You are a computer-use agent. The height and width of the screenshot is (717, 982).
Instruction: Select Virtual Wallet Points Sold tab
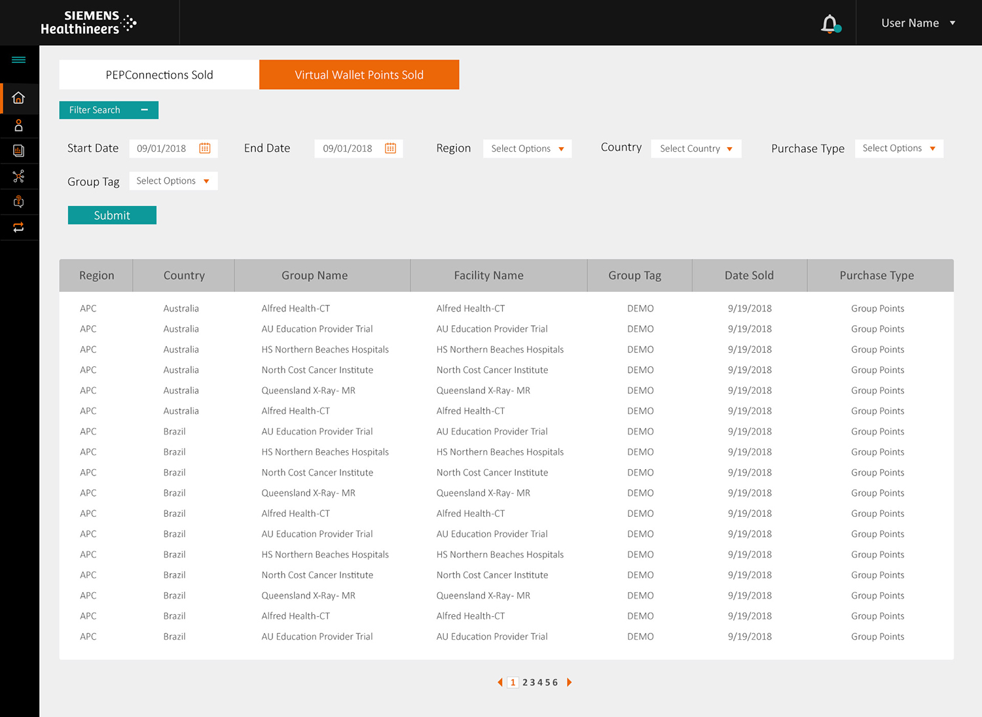(x=359, y=75)
